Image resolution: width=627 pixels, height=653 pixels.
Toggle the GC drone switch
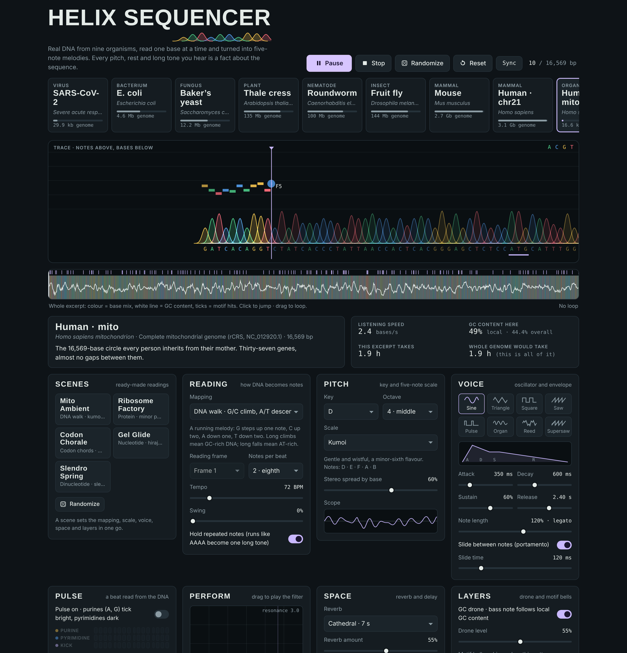[x=564, y=614]
